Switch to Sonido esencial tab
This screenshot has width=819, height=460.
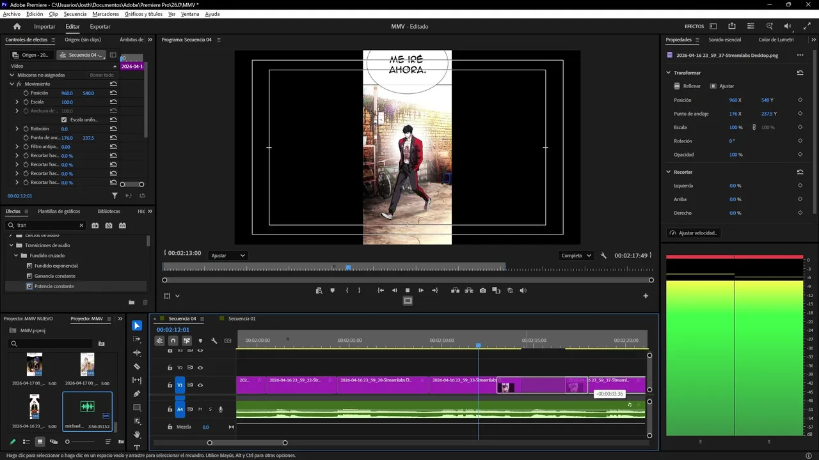click(724, 40)
